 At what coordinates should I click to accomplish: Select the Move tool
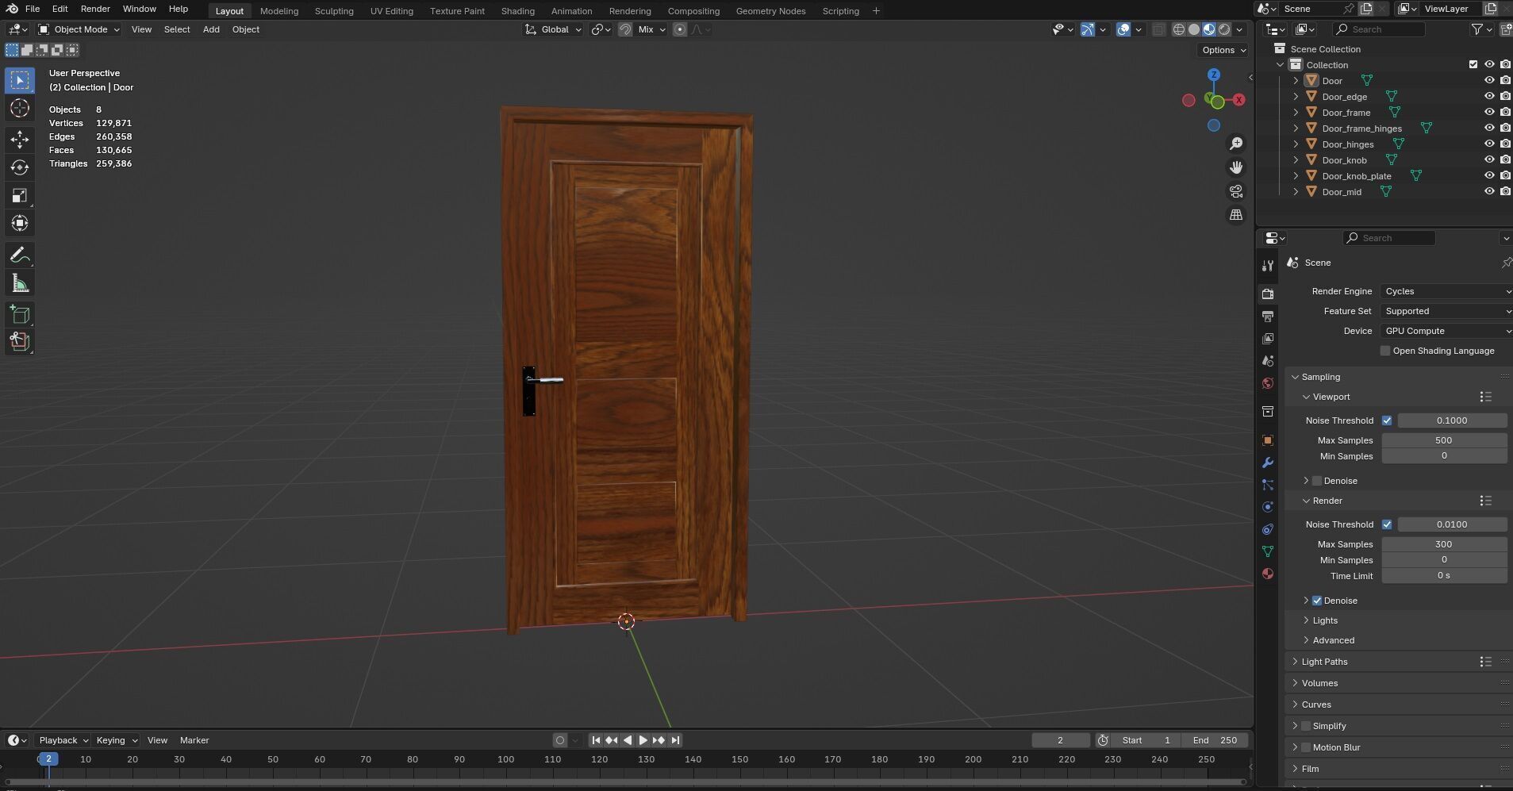20,140
